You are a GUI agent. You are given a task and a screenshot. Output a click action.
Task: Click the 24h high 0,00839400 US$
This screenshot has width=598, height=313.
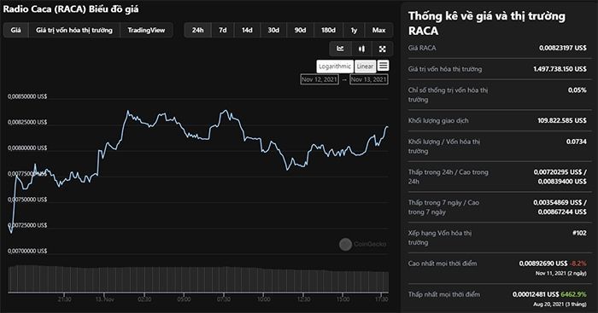562,182
